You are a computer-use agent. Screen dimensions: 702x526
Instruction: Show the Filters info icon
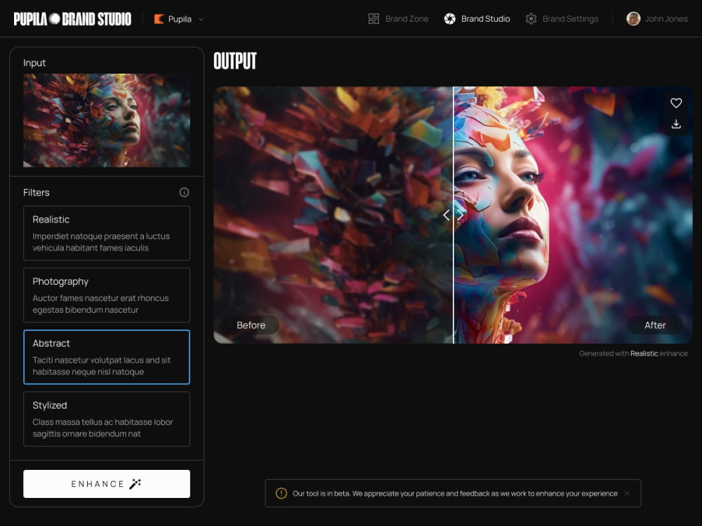[184, 192]
